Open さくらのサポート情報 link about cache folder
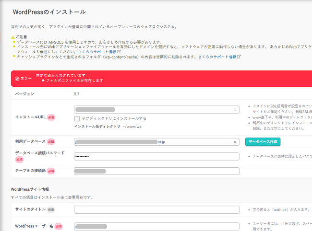This screenshot has width=312, height=231. click(x=217, y=57)
